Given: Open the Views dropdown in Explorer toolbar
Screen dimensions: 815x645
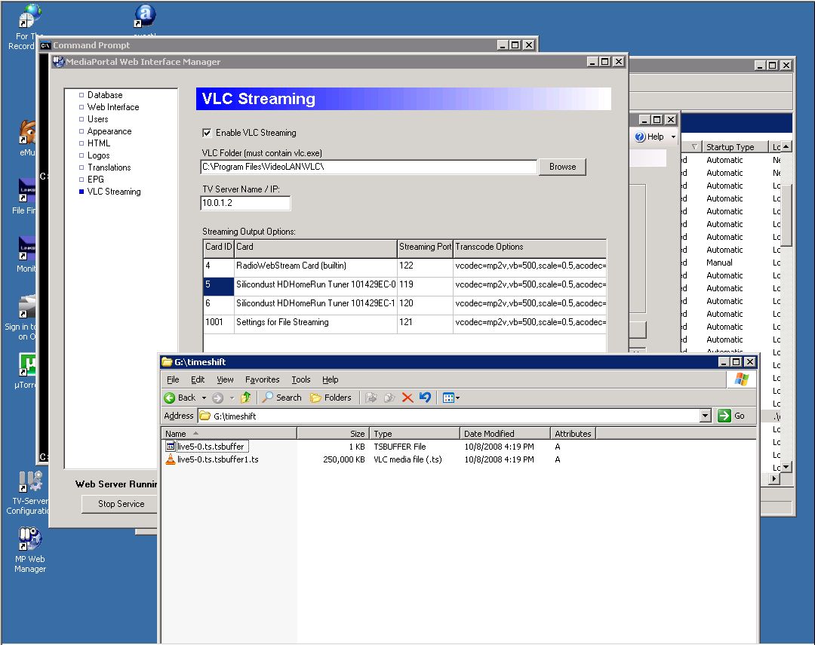Looking at the screenshot, I should click(451, 398).
